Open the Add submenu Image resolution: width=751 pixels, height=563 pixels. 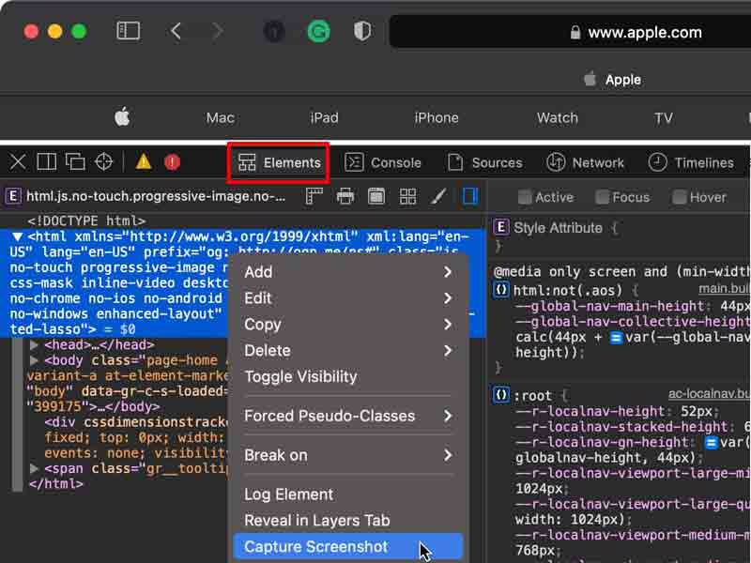pos(348,272)
